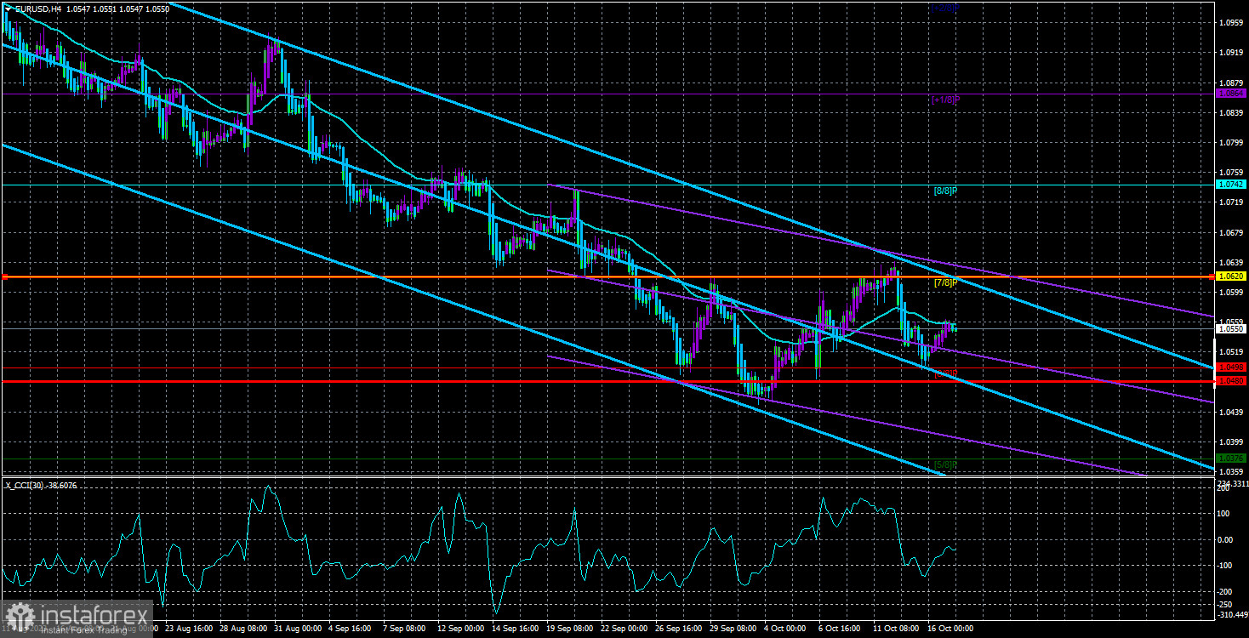
Task: Click the 1.0959 price scale value
Action: tap(1230, 22)
